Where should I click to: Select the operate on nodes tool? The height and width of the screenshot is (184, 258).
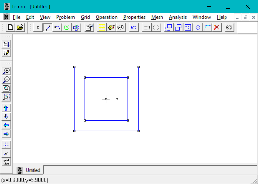[38, 28]
